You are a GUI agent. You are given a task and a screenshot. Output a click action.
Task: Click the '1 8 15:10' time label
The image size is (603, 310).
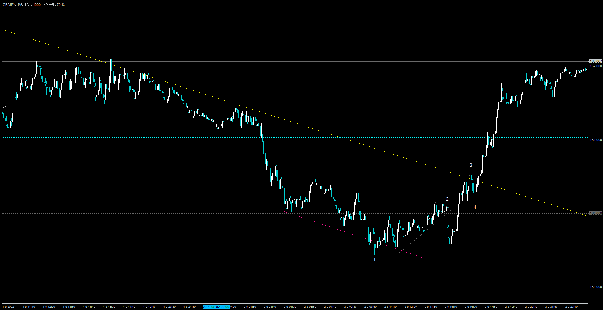[89, 307]
